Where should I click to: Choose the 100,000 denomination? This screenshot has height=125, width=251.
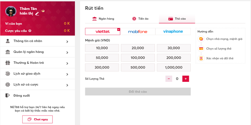pyautogui.click(x=138, y=58)
